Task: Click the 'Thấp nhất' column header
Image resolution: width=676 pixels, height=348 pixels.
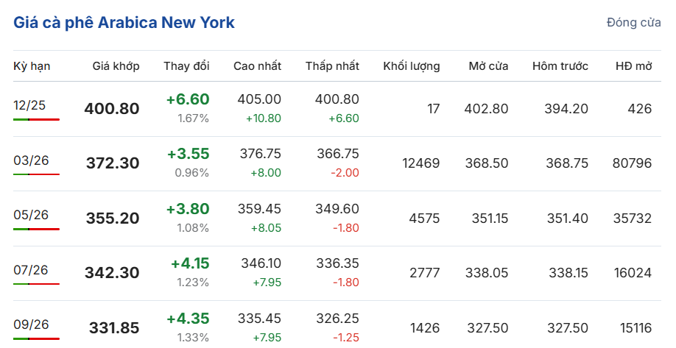Action: (x=332, y=66)
